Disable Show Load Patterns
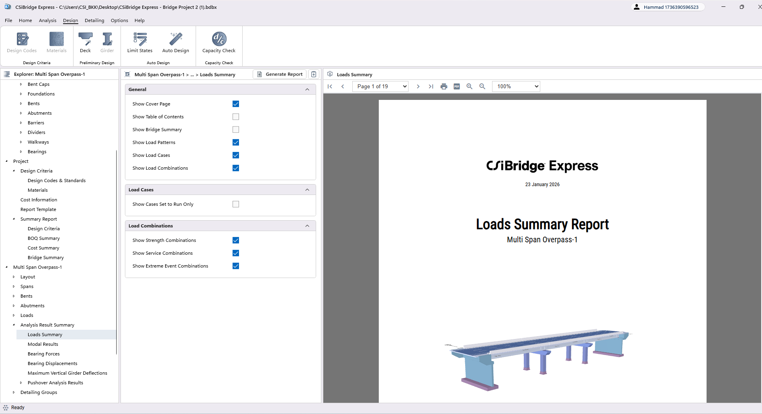762x414 pixels. pyautogui.click(x=236, y=142)
